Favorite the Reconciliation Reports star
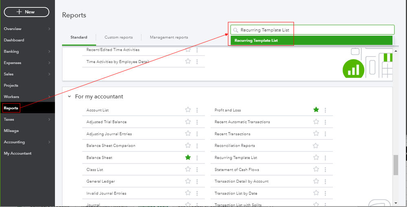Image resolution: width=407 pixels, height=207 pixels. [x=316, y=146]
